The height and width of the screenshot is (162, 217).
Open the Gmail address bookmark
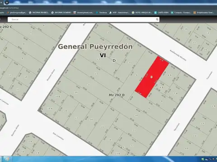17,13
